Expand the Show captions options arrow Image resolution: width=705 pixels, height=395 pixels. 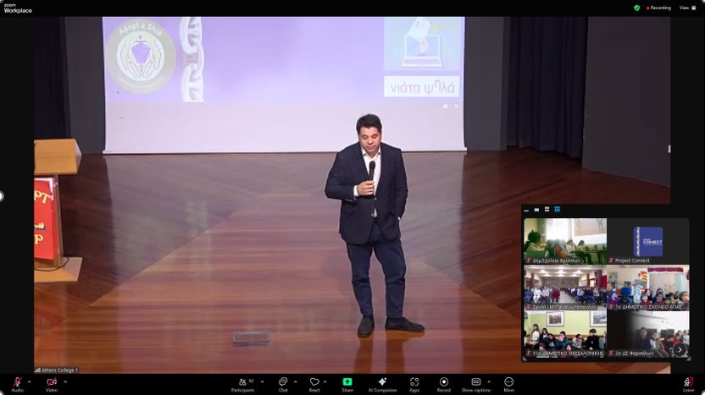(489, 381)
